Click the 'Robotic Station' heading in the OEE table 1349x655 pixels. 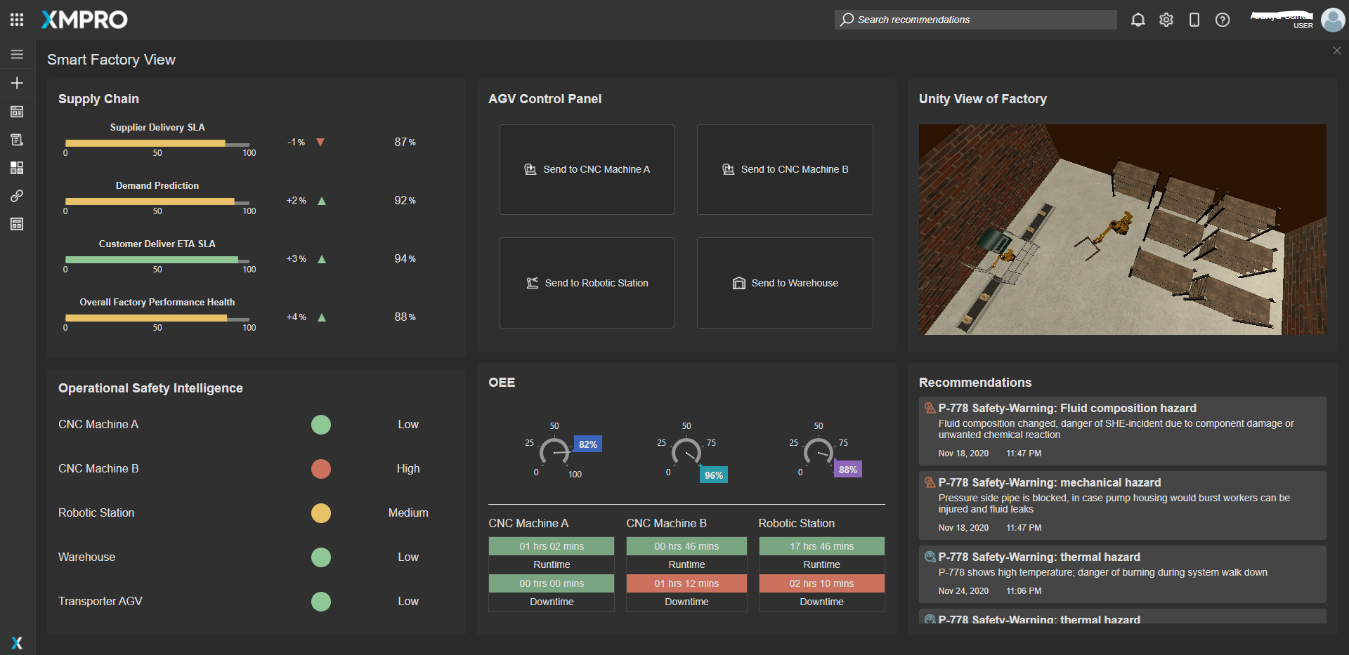(x=797, y=524)
